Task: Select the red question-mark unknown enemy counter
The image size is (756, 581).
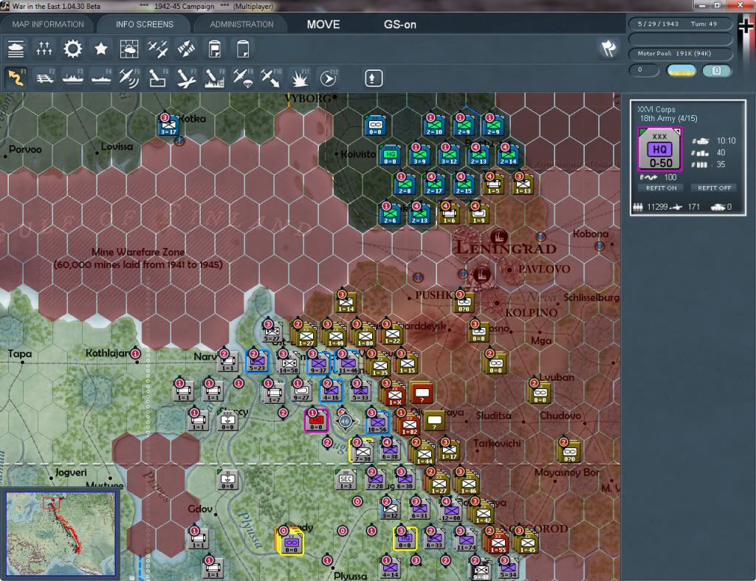Action: click(x=422, y=393)
